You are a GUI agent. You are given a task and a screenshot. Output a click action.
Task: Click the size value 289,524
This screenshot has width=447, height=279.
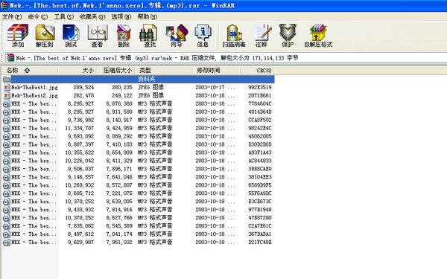coord(83,87)
